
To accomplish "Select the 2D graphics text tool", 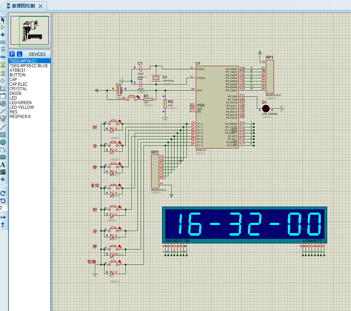I will pos(3,165).
